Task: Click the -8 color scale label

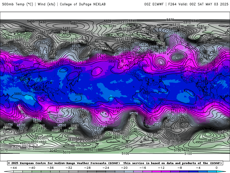Action: click(180, 168)
